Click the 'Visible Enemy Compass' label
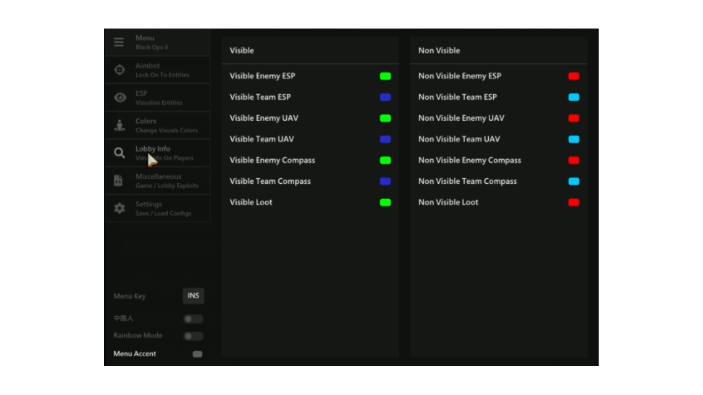The image size is (703, 395). click(x=272, y=160)
